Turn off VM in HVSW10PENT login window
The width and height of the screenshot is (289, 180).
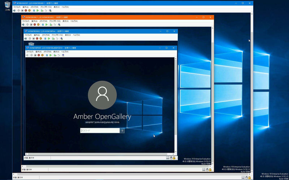[x=35, y=55]
